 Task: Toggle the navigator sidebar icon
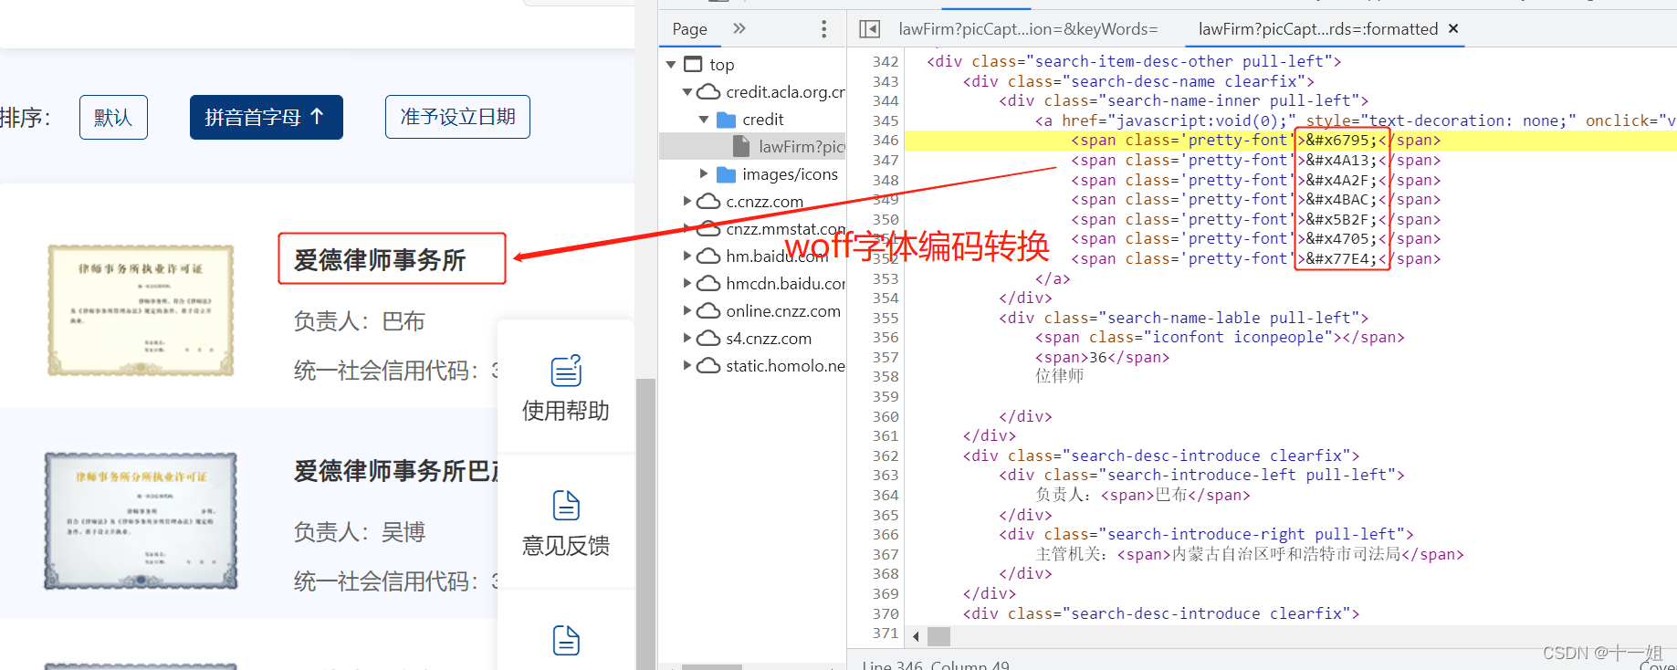870,29
